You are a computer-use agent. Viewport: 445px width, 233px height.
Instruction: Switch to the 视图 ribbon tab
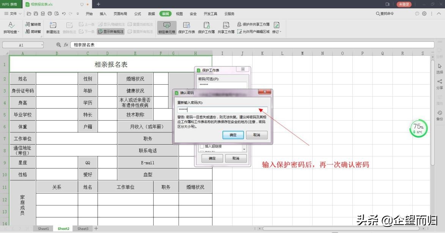179,14
